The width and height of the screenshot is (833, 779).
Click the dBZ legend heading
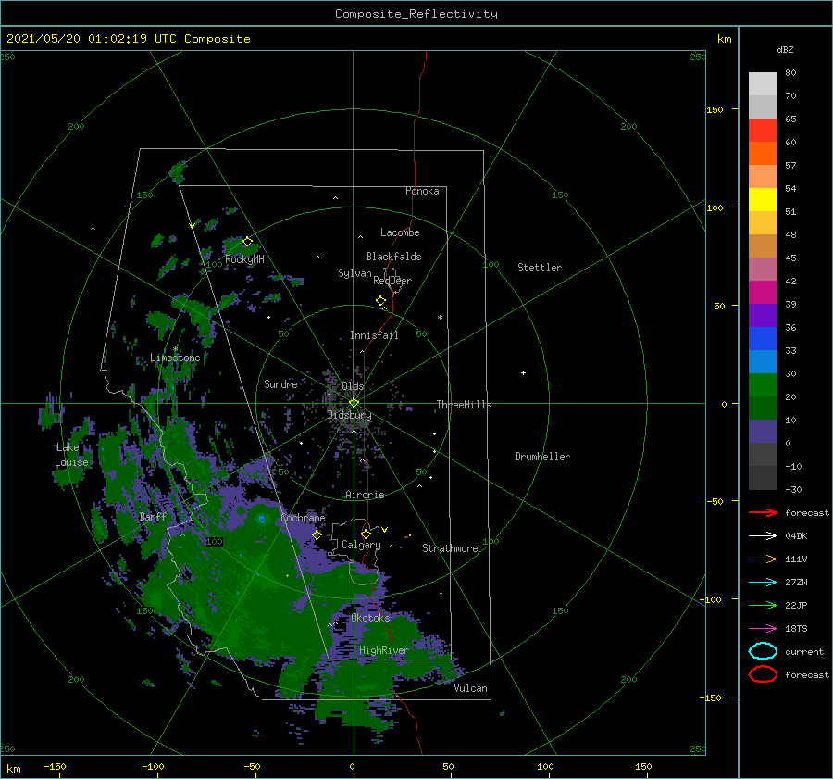(785, 49)
